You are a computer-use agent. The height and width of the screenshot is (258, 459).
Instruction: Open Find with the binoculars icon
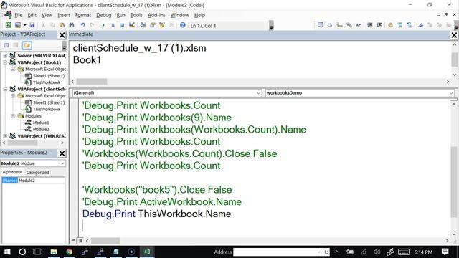pyautogui.click(x=72, y=25)
